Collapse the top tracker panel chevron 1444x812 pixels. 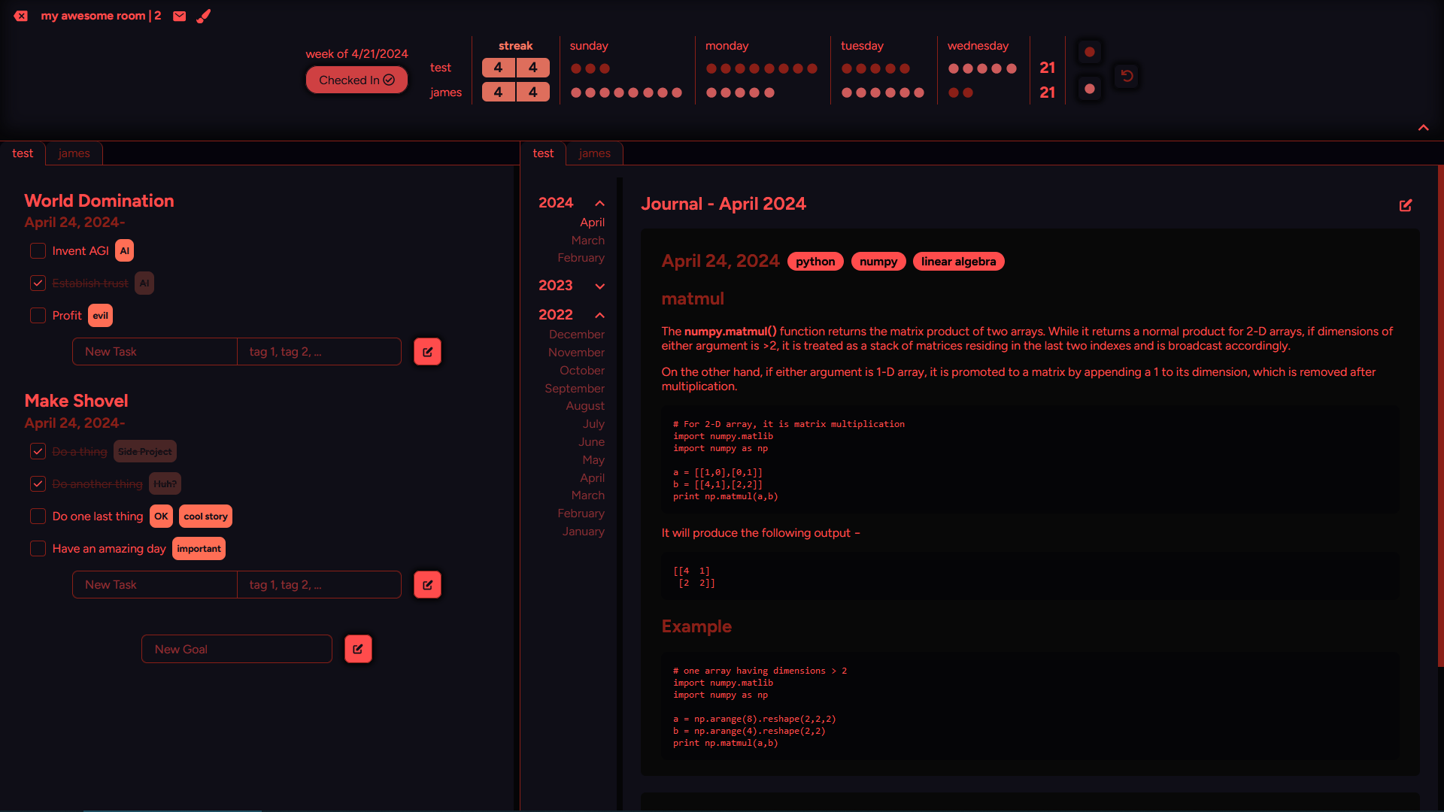pyautogui.click(x=1423, y=128)
